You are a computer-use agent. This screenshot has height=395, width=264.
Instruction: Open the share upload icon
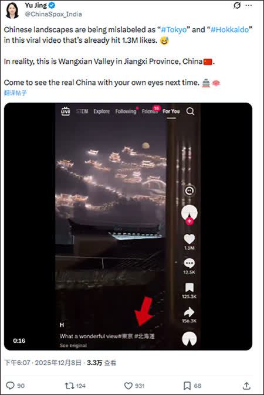tap(246, 386)
